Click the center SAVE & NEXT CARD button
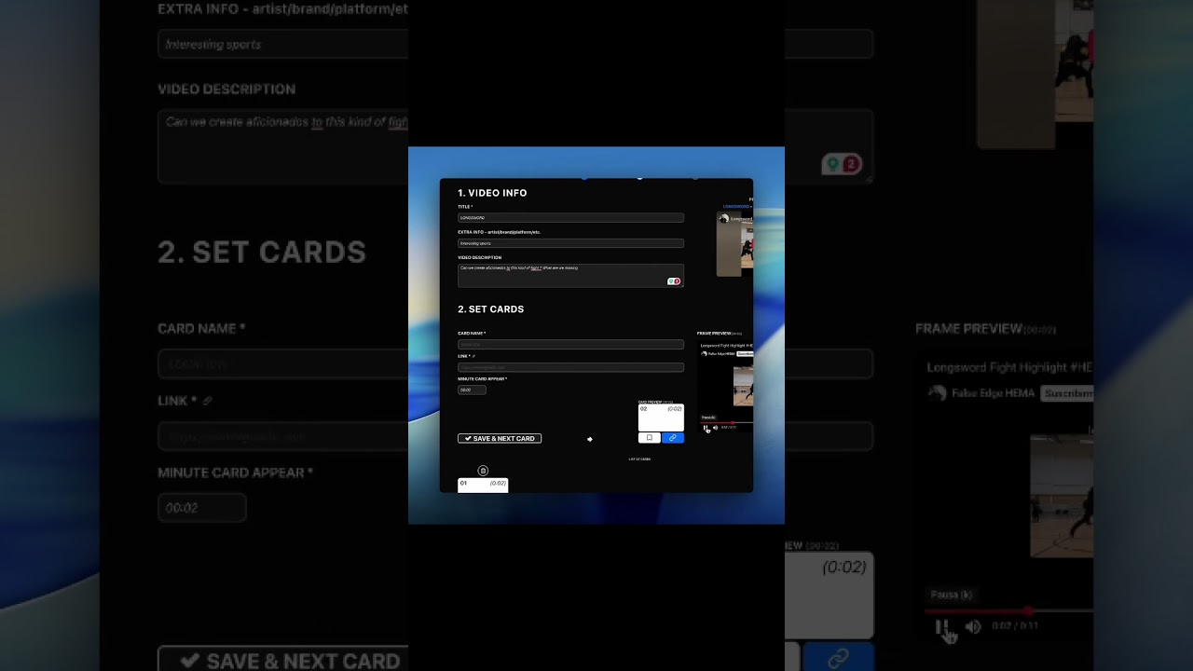This screenshot has width=1193, height=671. [500, 438]
